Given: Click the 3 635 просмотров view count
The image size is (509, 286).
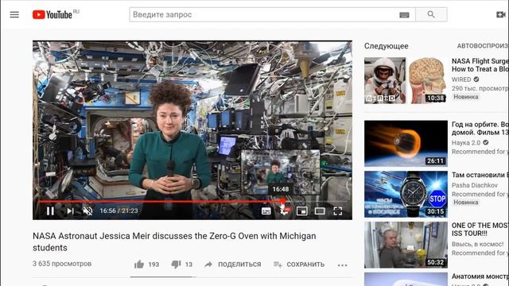Looking at the screenshot, I should pyautogui.click(x=62, y=264).
